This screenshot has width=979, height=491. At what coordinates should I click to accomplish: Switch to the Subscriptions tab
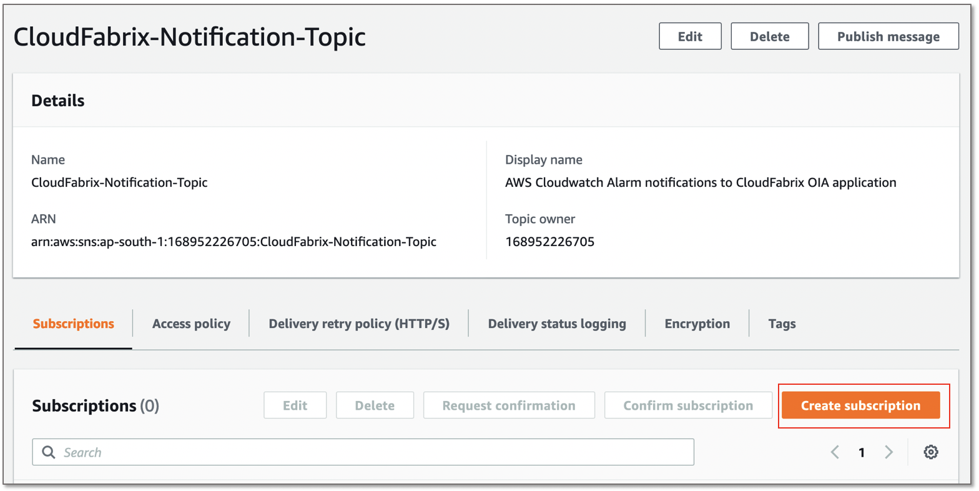click(x=73, y=324)
